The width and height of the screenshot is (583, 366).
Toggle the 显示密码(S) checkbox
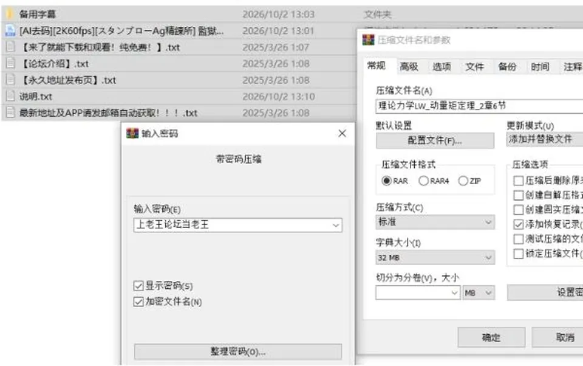[x=138, y=286]
